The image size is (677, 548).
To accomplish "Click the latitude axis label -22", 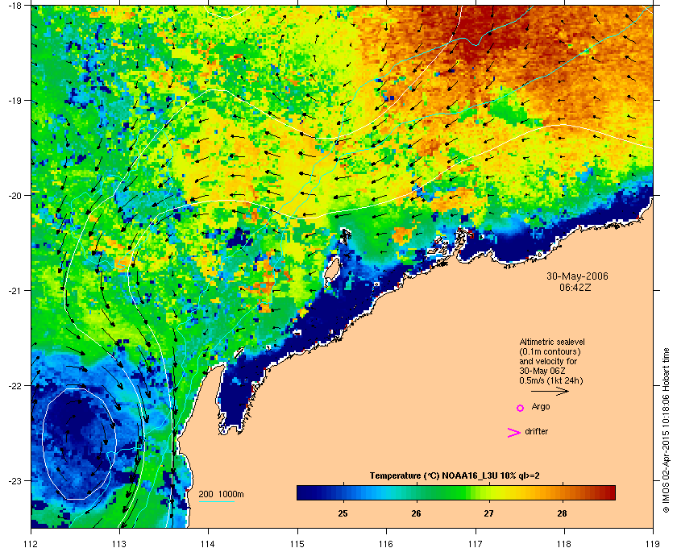I will pos(15,386).
